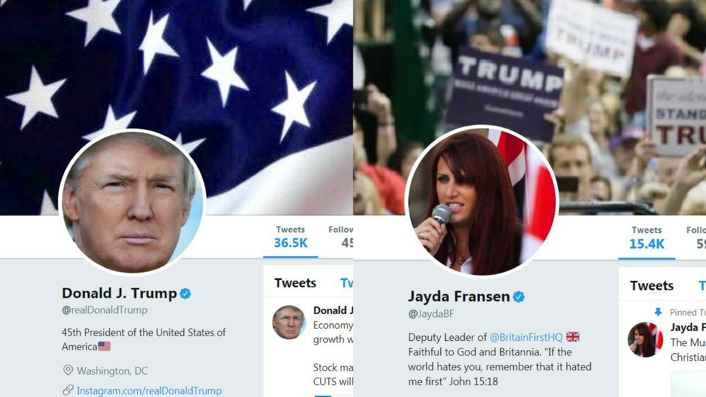Screen dimensions: 706x397
Task: Follow the @BritainFirstHQ mention link
Action: click(x=526, y=337)
